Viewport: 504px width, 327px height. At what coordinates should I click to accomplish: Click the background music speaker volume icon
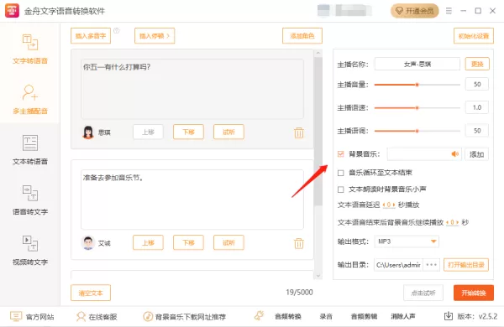coord(454,154)
